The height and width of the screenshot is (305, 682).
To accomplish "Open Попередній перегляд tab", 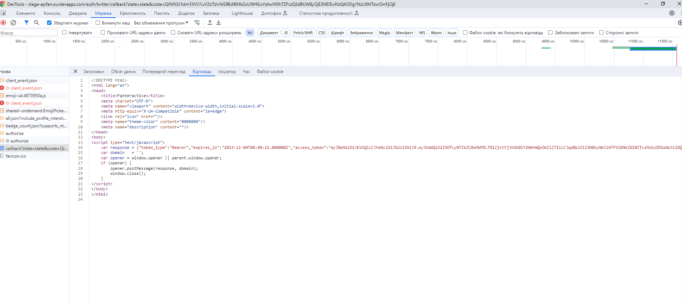I will coord(164,72).
